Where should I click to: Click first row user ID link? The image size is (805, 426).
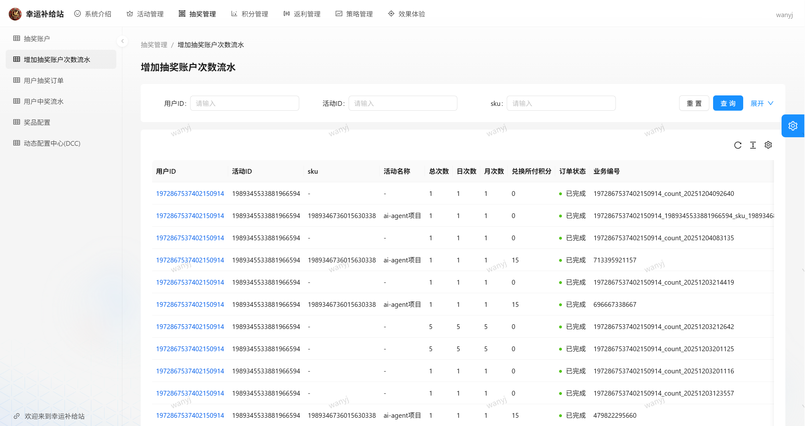(x=190, y=193)
